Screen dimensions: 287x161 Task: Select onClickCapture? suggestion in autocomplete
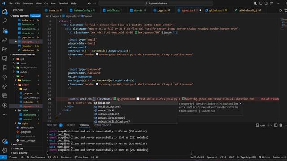pos(135,106)
